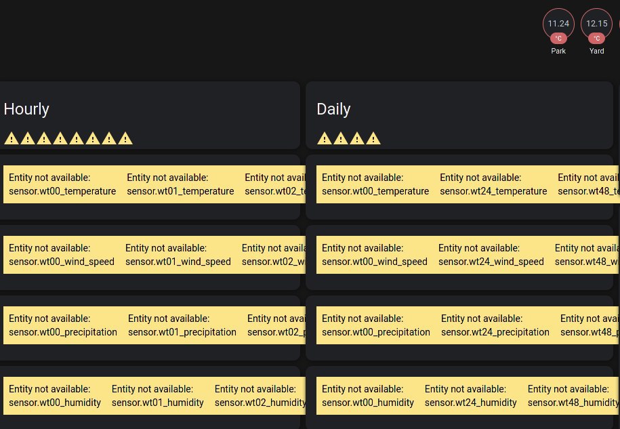
Task: Click the first warning icon under Daily
Action: click(324, 139)
